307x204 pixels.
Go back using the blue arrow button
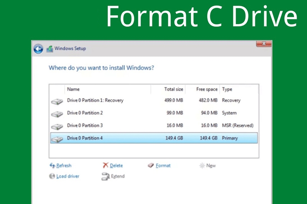point(38,49)
